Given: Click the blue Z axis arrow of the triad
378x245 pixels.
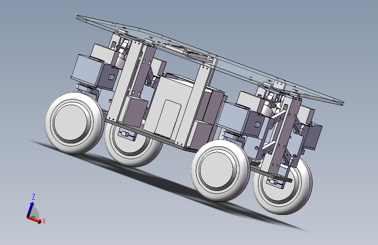Looking at the screenshot, I should pyautogui.click(x=30, y=210).
